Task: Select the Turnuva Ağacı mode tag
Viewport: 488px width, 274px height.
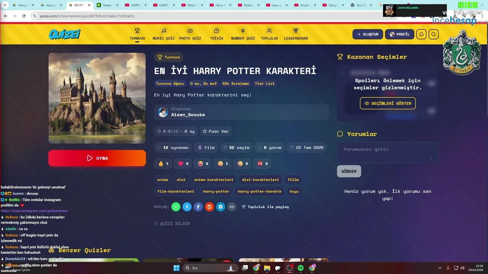Action: pos(170,83)
